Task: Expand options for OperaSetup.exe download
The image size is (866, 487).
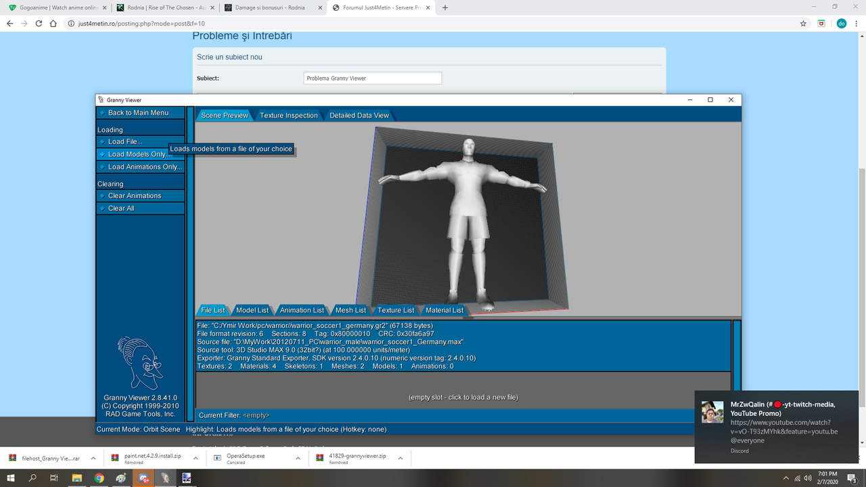Action: pyautogui.click(x=298, y=458)
